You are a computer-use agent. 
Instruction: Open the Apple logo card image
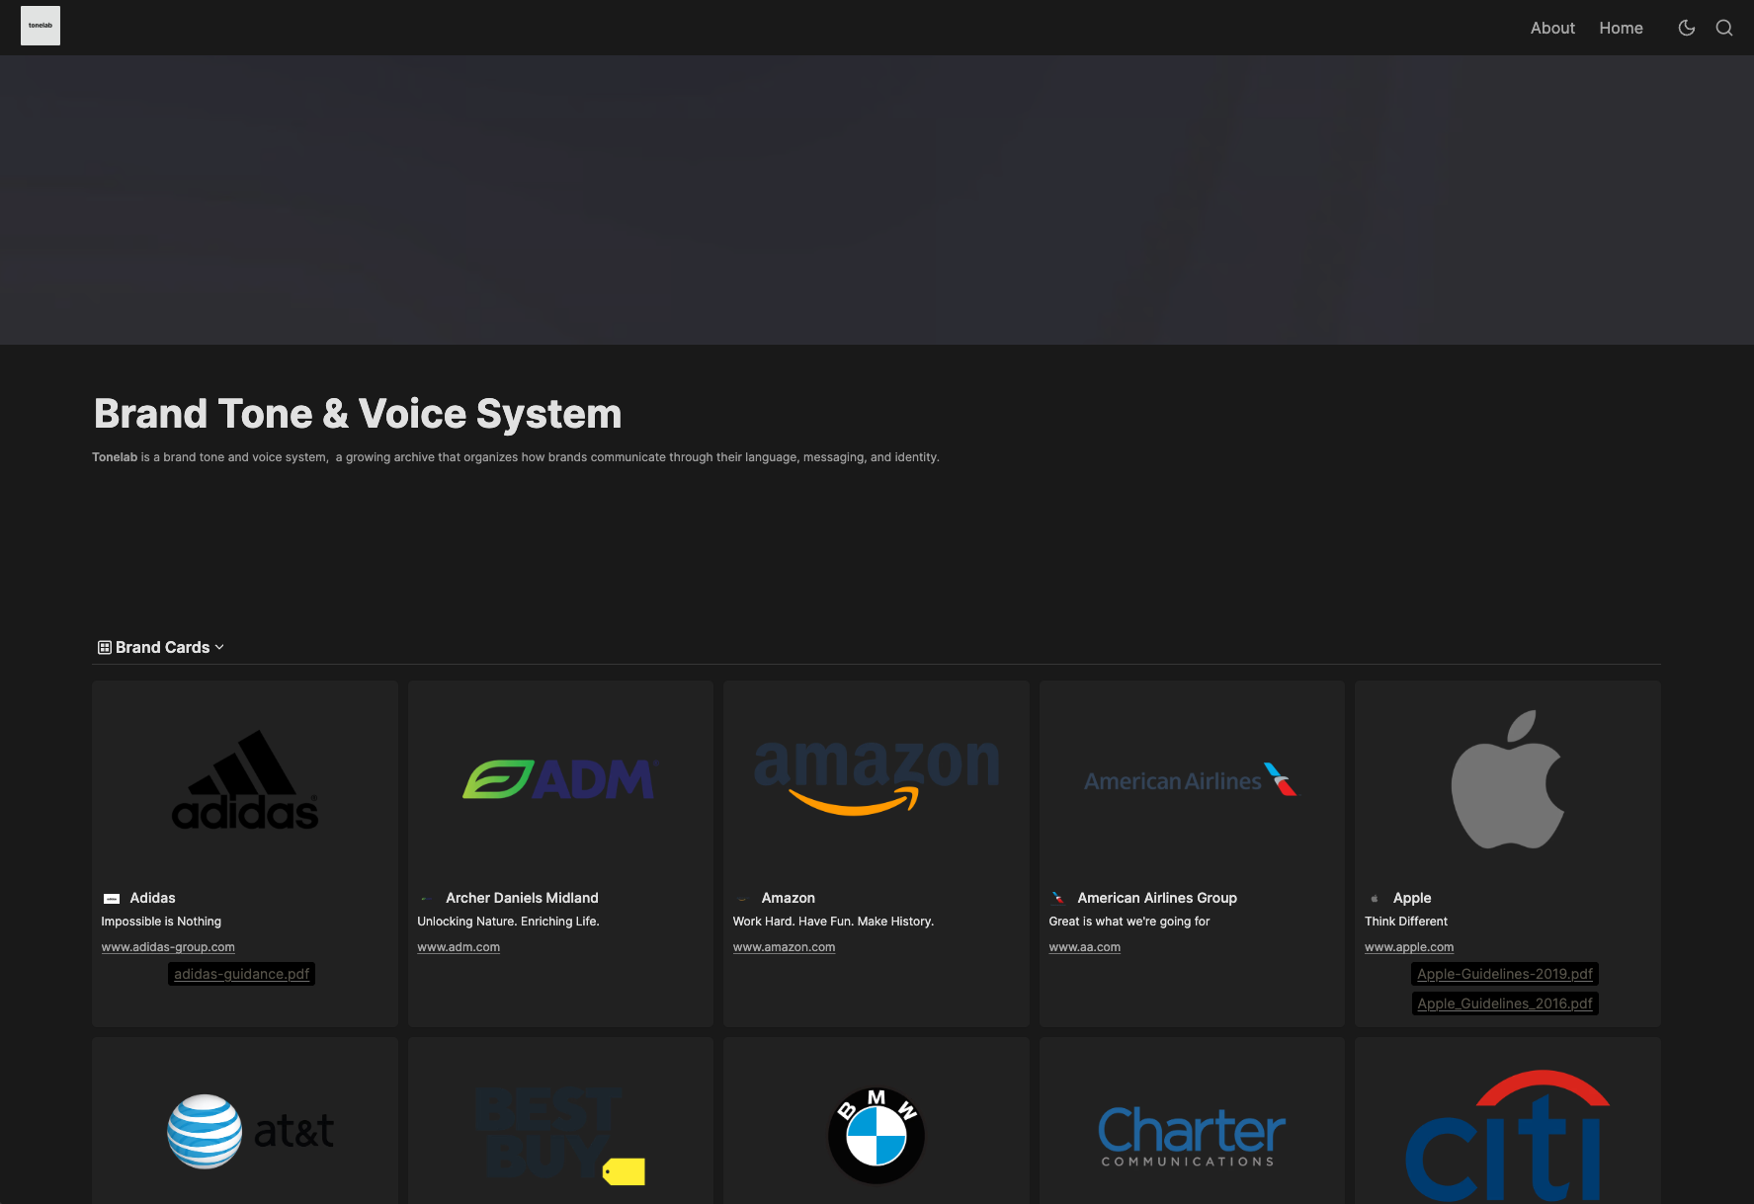coord(1507,780)
